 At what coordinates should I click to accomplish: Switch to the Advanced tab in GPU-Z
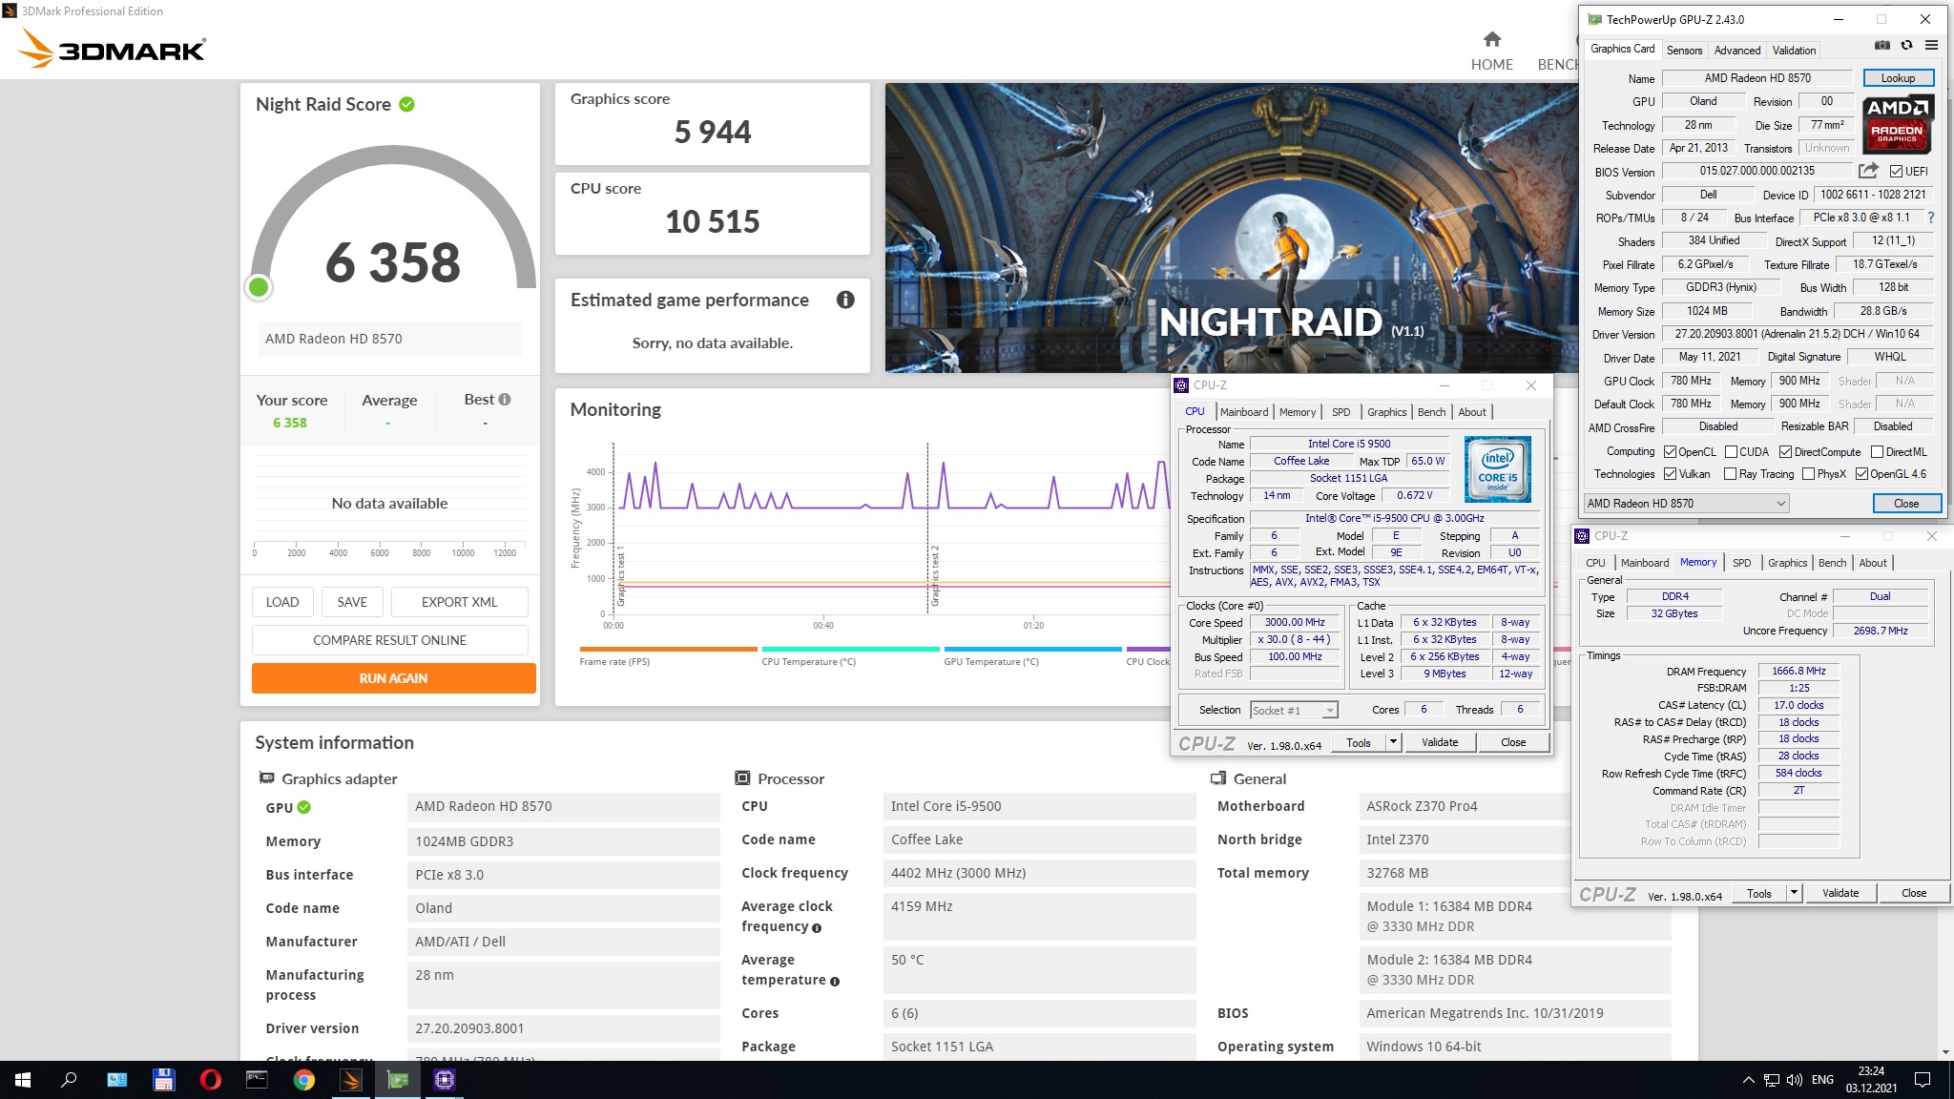click(1736, 51)
